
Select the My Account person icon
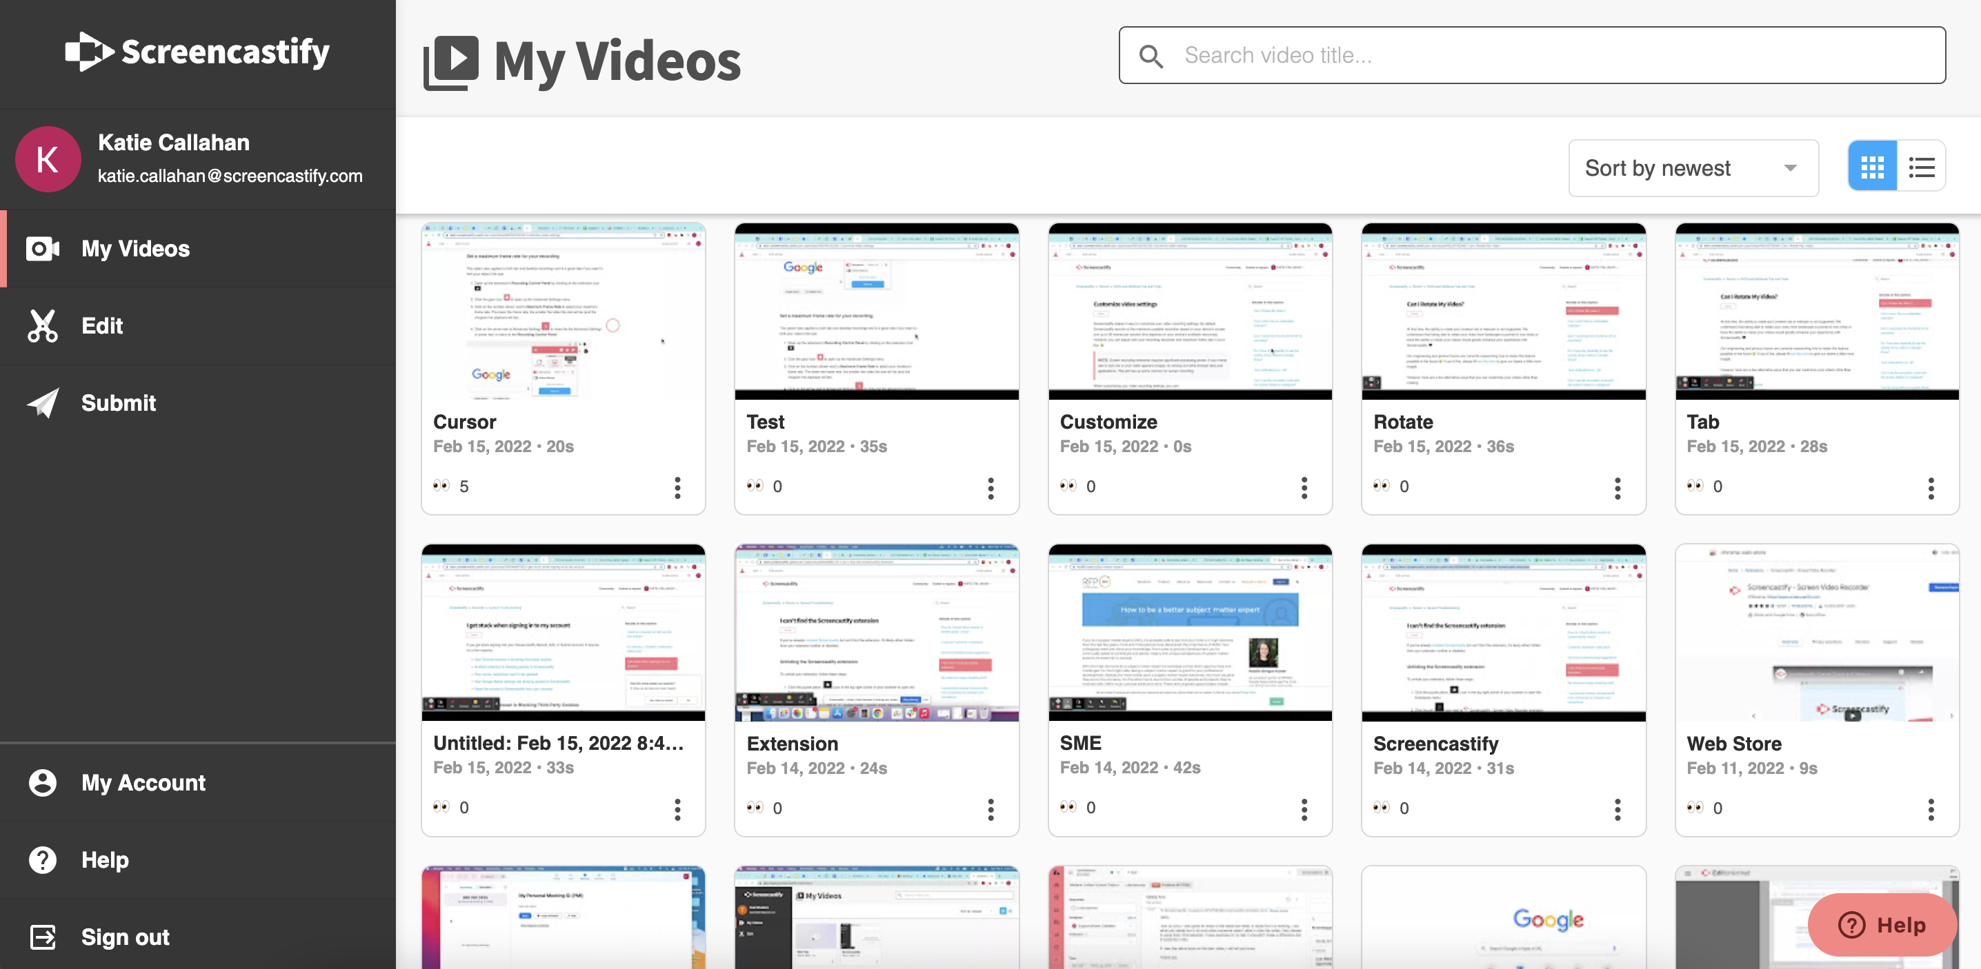point(43,783)
